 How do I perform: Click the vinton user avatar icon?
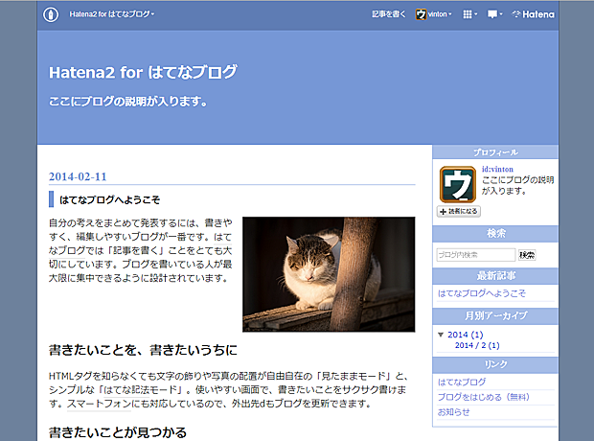tap(421, 14)
